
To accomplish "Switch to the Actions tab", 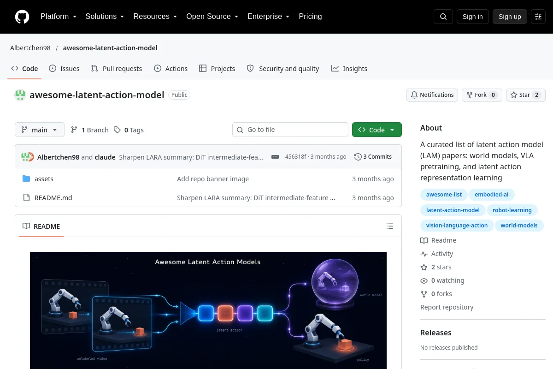I will (x=171, y=69).
